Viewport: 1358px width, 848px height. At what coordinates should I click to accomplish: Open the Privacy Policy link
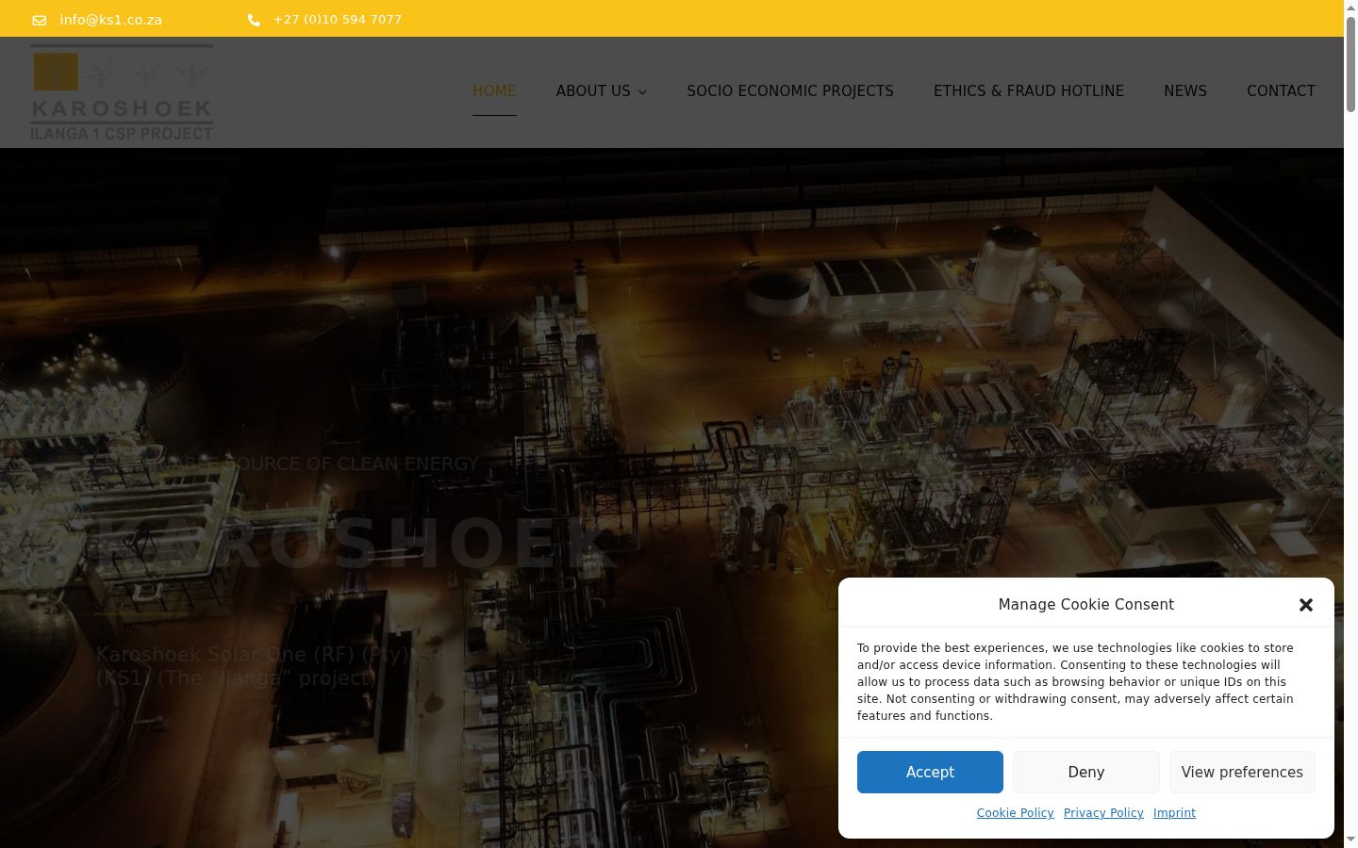(1103, 813)
